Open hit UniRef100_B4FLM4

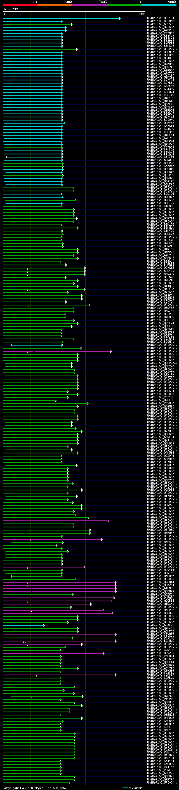click(160, 135)
